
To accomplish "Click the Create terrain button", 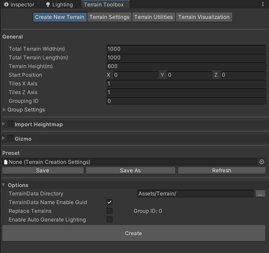I will [x=134, y=233].
